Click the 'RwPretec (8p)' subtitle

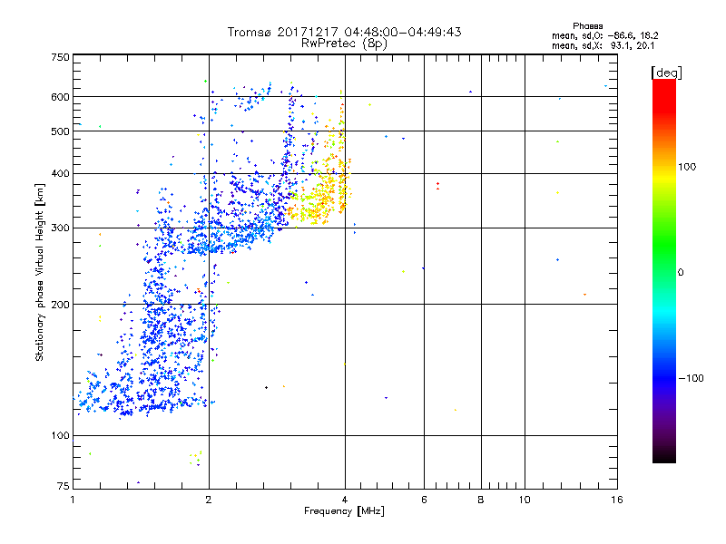344,44
